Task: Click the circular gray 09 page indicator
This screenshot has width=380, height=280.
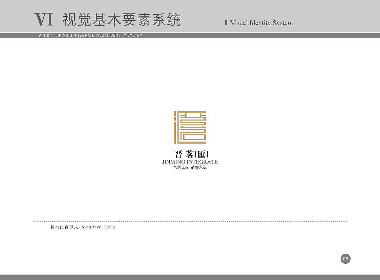Action: [346, 259]
